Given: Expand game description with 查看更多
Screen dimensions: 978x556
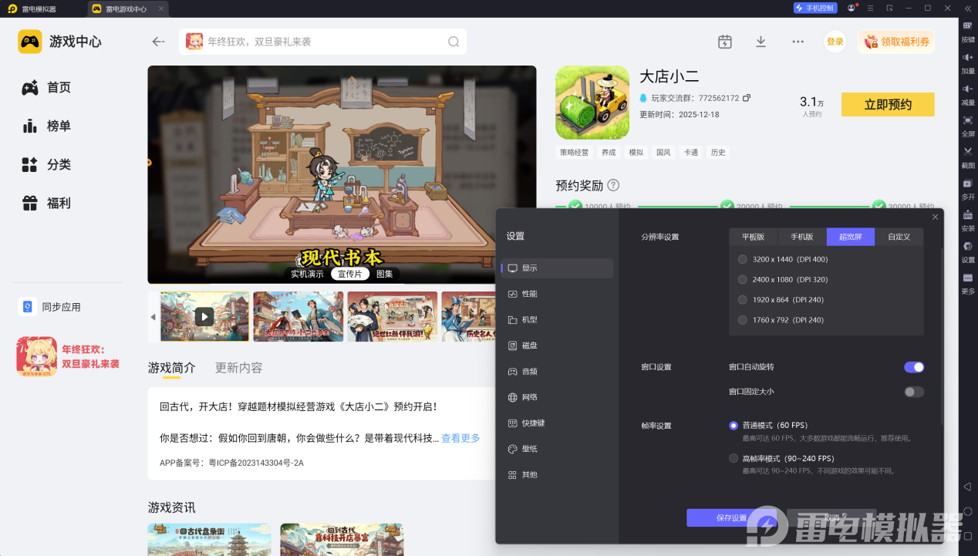Looking at the screenshot, I should [460, 438].
